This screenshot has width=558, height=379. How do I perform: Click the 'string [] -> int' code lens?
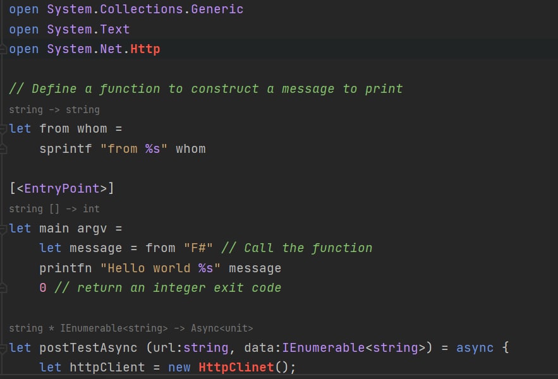[x=54, y=208]
